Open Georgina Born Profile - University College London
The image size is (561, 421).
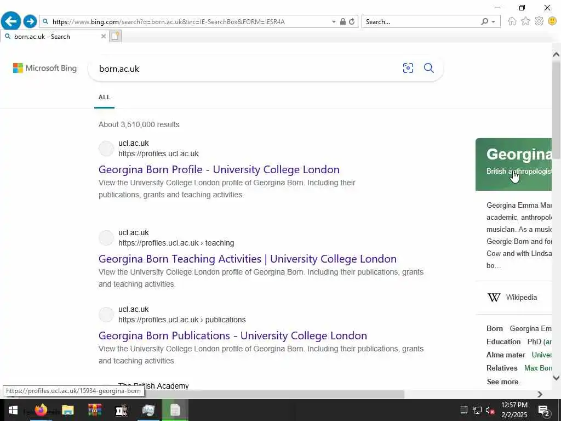coord(219,169)
